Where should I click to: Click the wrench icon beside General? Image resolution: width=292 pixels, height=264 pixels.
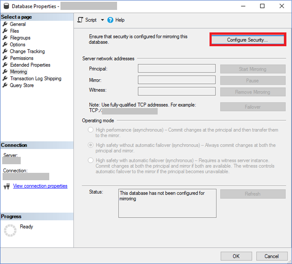coord(5,24)
